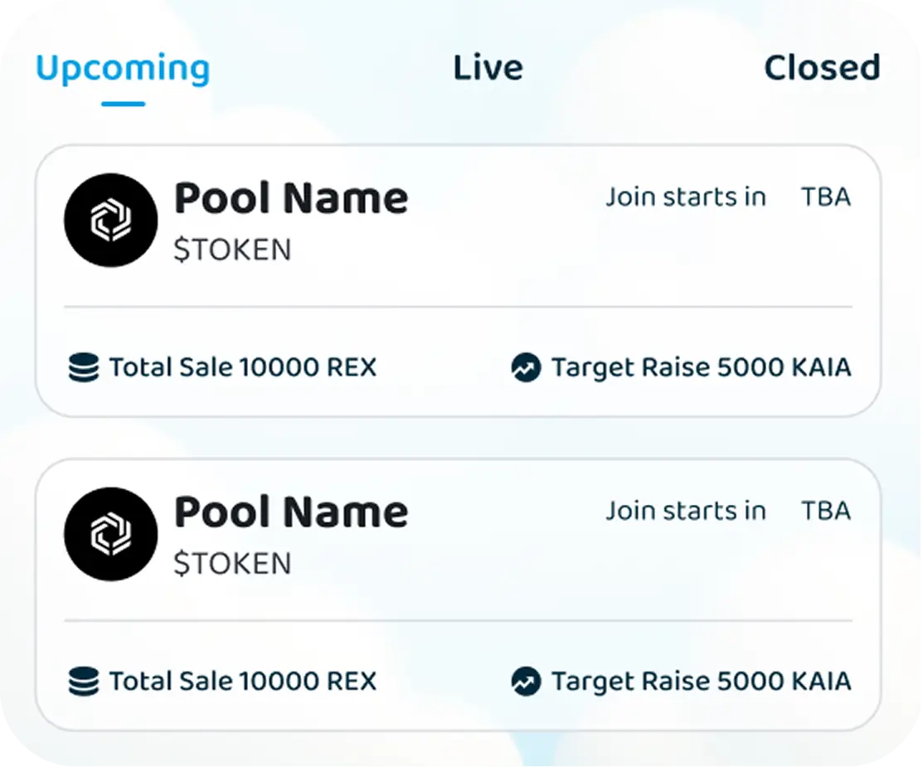
Task: Click TBA value in the first card
Action: point(826,197)
